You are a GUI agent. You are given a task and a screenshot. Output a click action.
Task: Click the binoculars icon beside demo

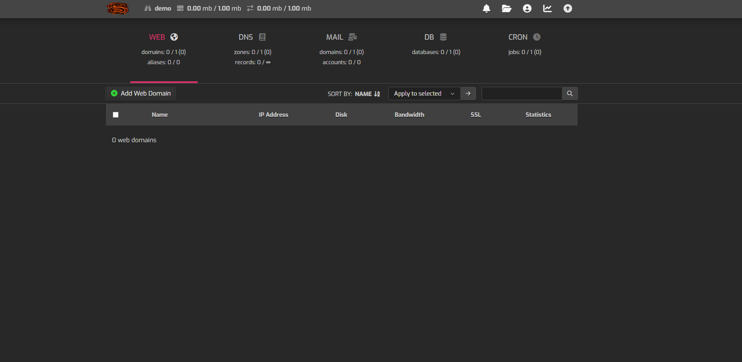coord(148,8)
